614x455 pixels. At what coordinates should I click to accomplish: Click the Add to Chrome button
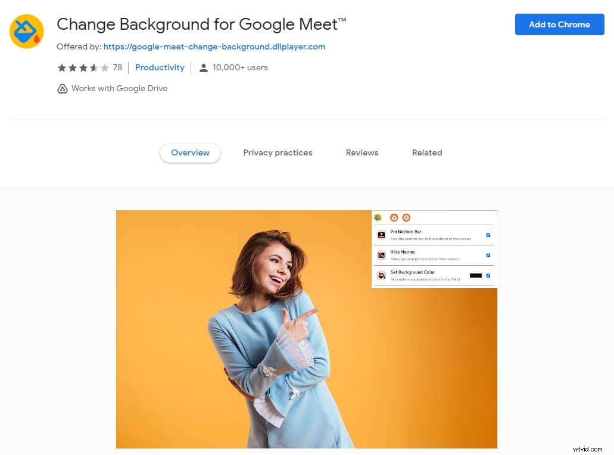pyautogui.click(x=559, y=24)
